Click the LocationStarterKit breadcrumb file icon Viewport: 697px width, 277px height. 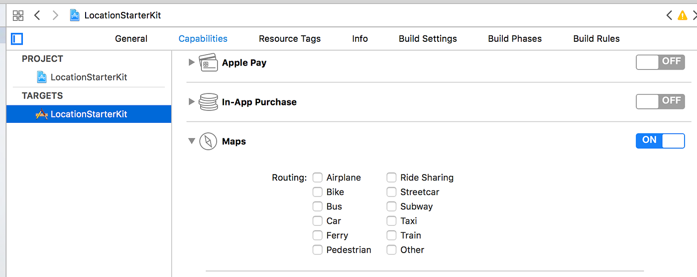pyautogui.click(x=75, y=15)
